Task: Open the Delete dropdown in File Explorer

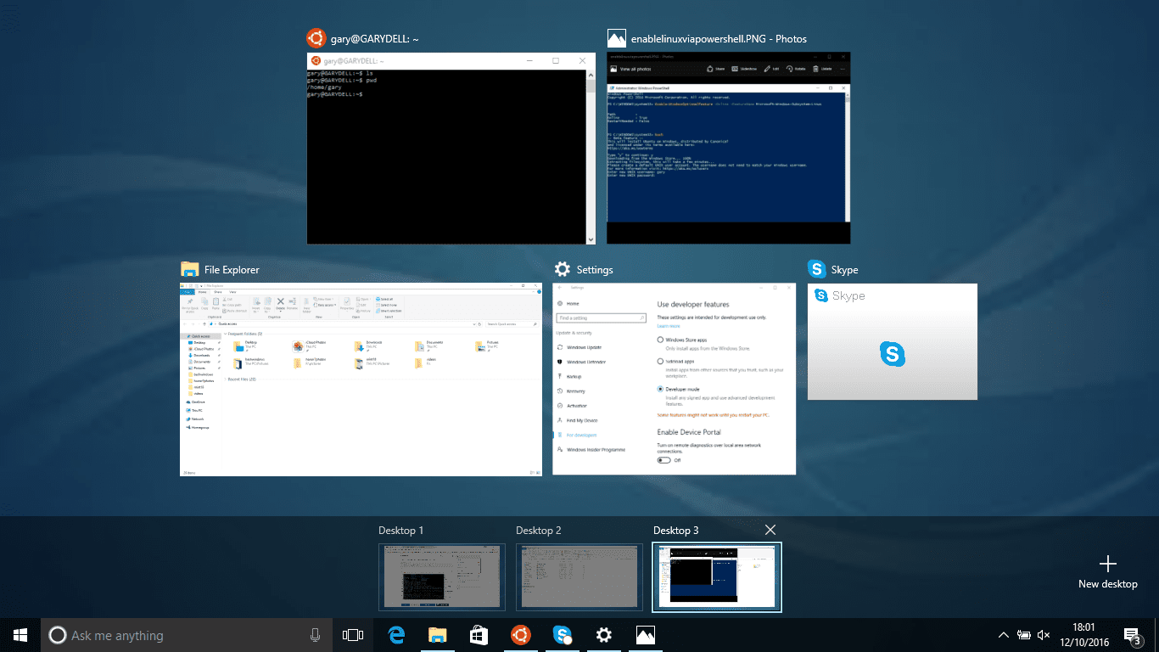Action: pyautogui.click(x=280, y=310)
